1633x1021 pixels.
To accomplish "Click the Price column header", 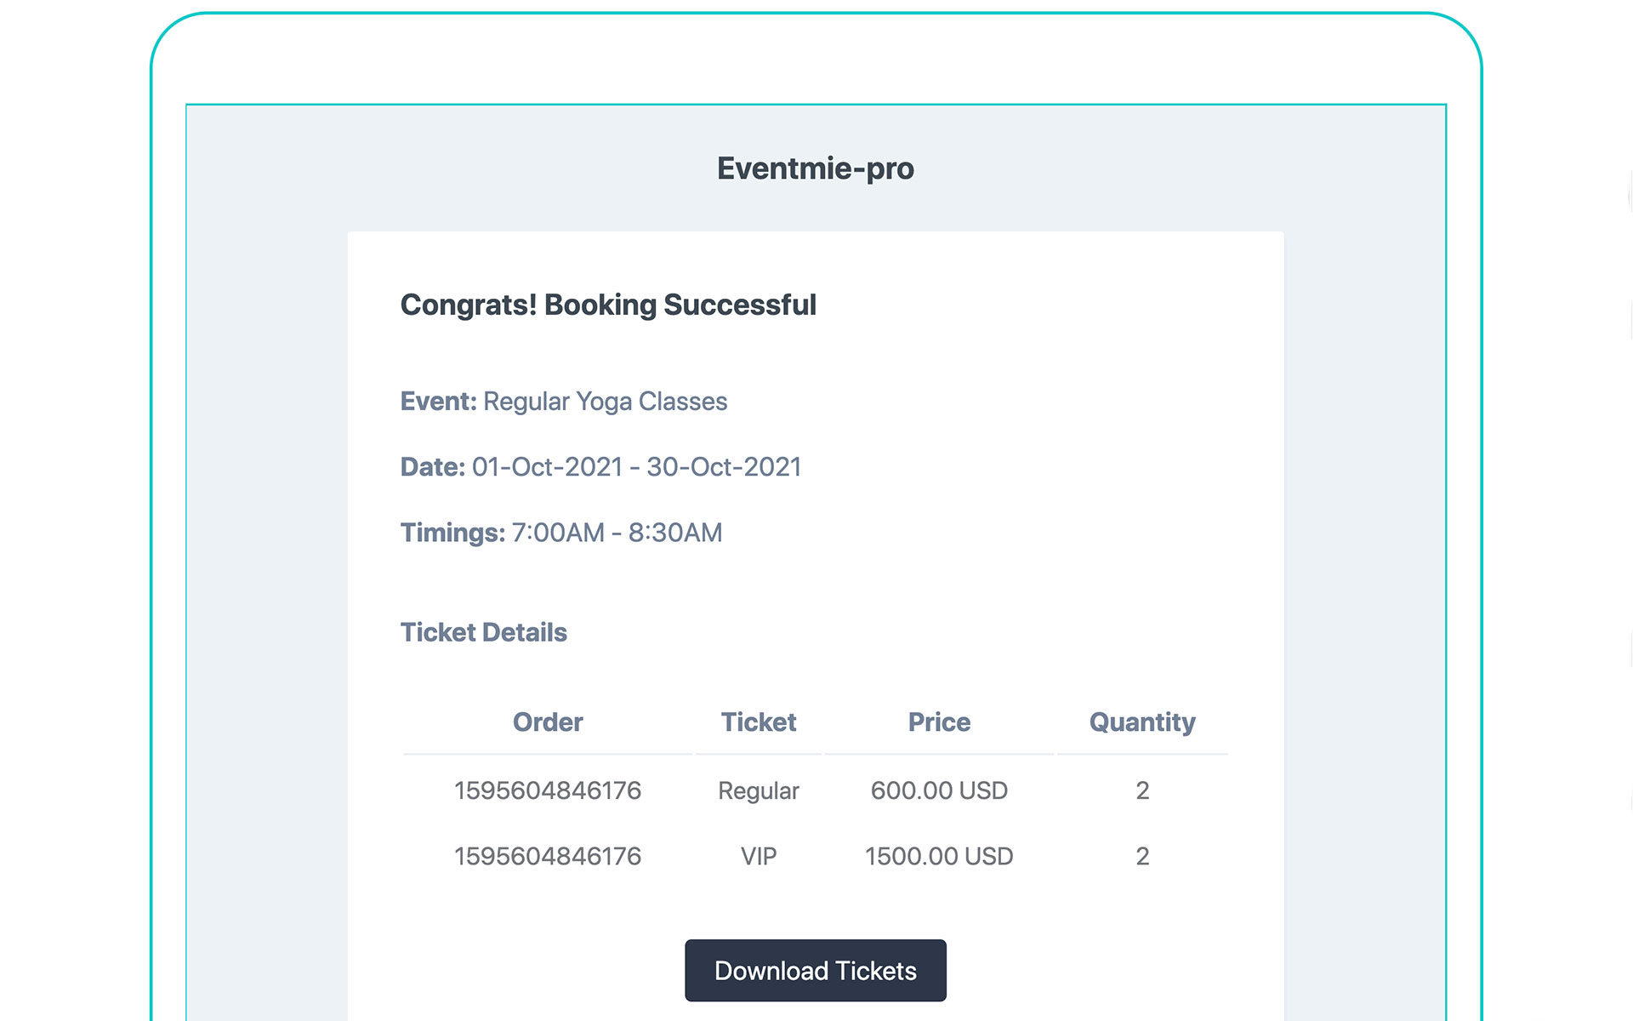I will pyautogui.click(x=939, y=722).
